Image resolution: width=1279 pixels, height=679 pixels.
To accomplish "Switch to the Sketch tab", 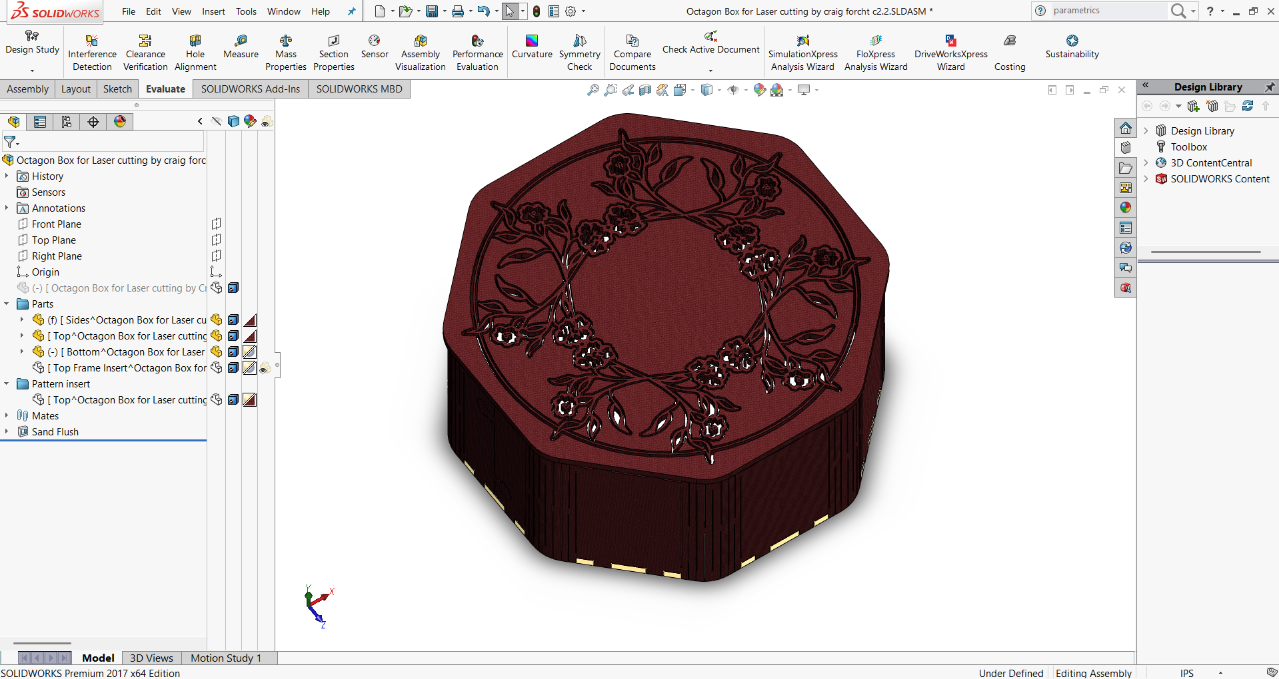I will tap(117, 89).
